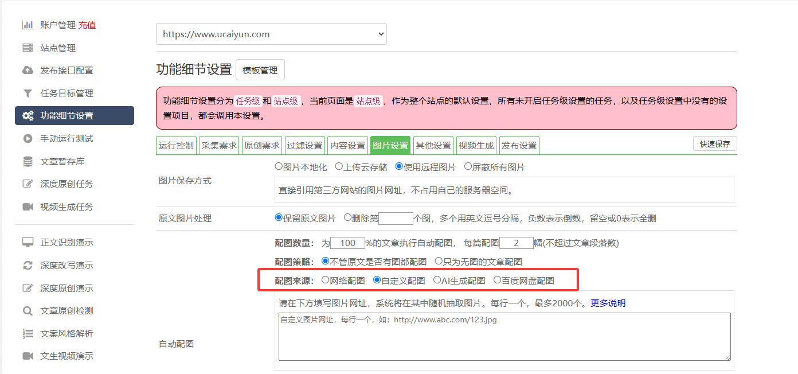Choose the AI生成配图 source option
The height and width of the screenshot is (374, 798).
pyautogui.click(x=437, y=280)
